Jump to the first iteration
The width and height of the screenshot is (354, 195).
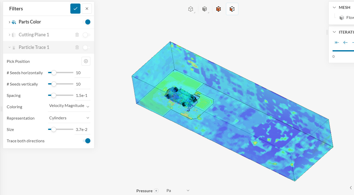337,42
